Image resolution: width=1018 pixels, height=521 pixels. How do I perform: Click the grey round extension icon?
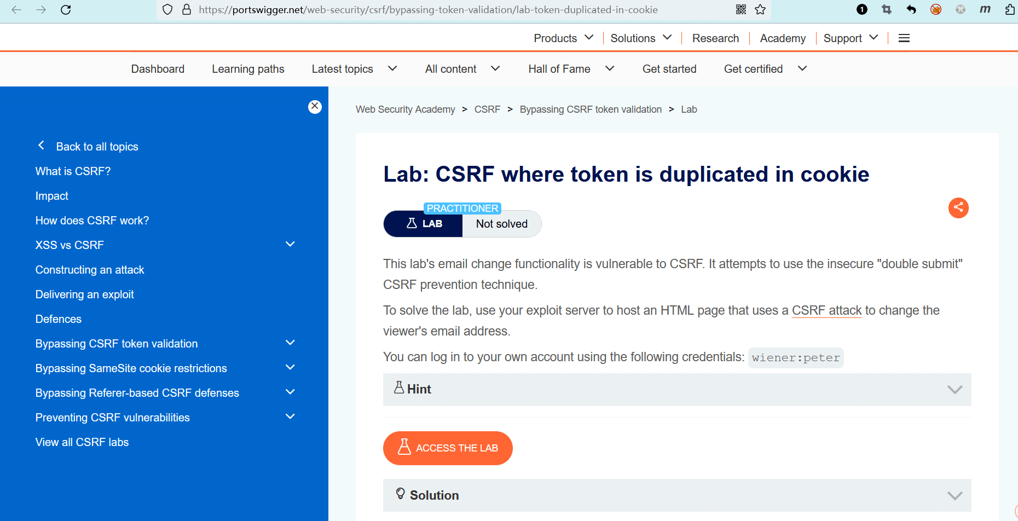(x=961, y=9)
